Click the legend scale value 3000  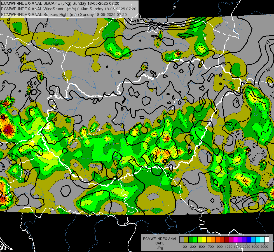(x=256, y=247)
